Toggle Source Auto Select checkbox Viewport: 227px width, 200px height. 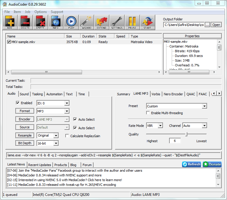coord(75,128)
